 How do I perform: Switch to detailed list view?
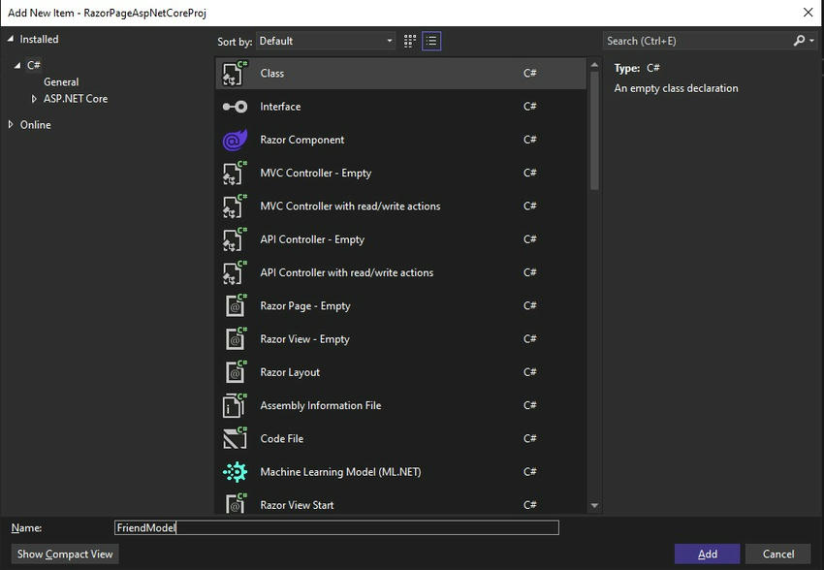pos(429,41)
